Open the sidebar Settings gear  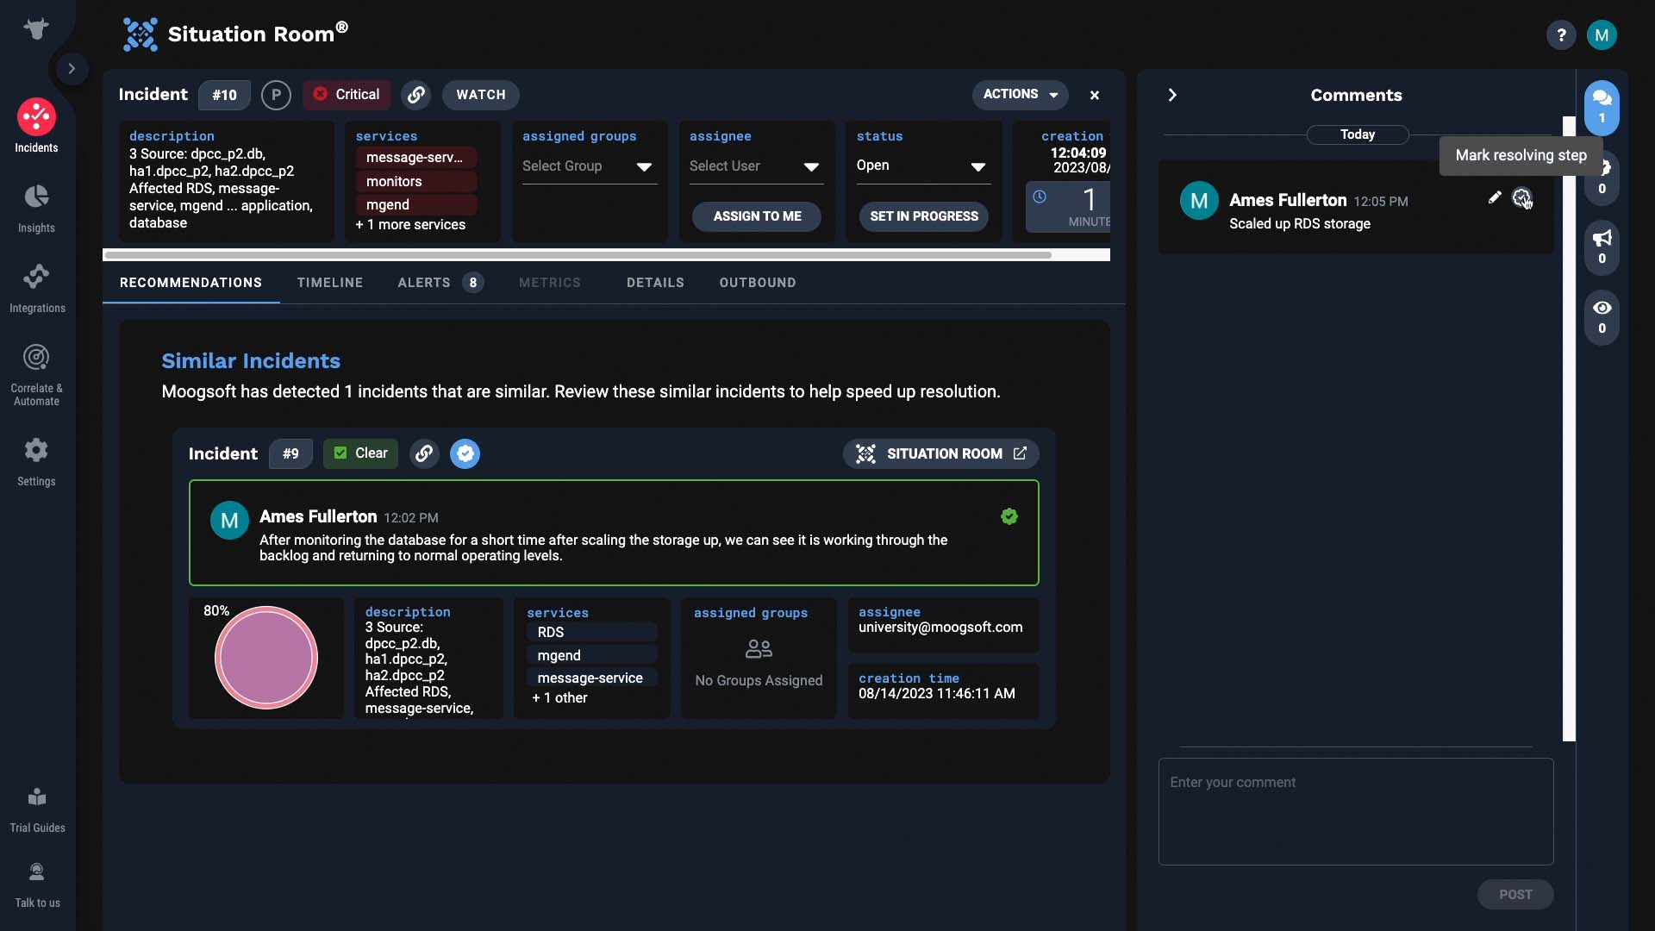coord(36,461)
